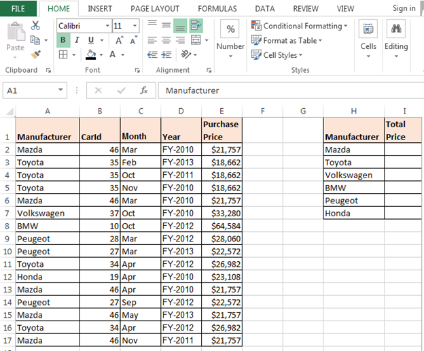Click the Paste clipboard icon

pos(16,31)
